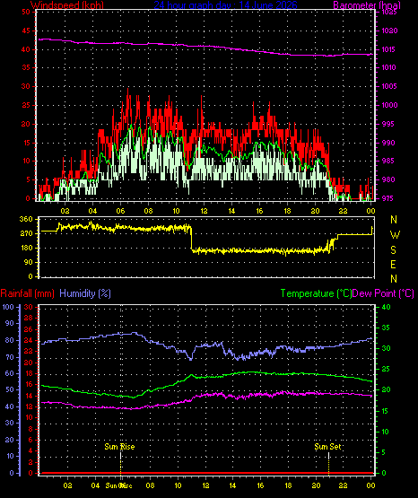
Task: Click the "Windspeed (kph)" chart title
Action: (67, 5)
